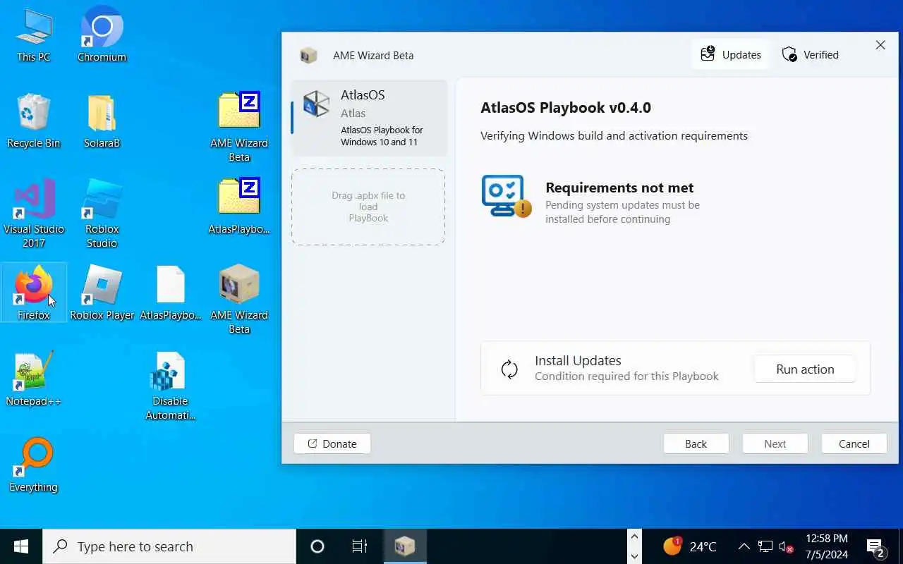Image resolution: width=903 pixels, height=564 pixels.
Task: Click the taskbar clock showing 12:58 PM
Action: [826, 546]
